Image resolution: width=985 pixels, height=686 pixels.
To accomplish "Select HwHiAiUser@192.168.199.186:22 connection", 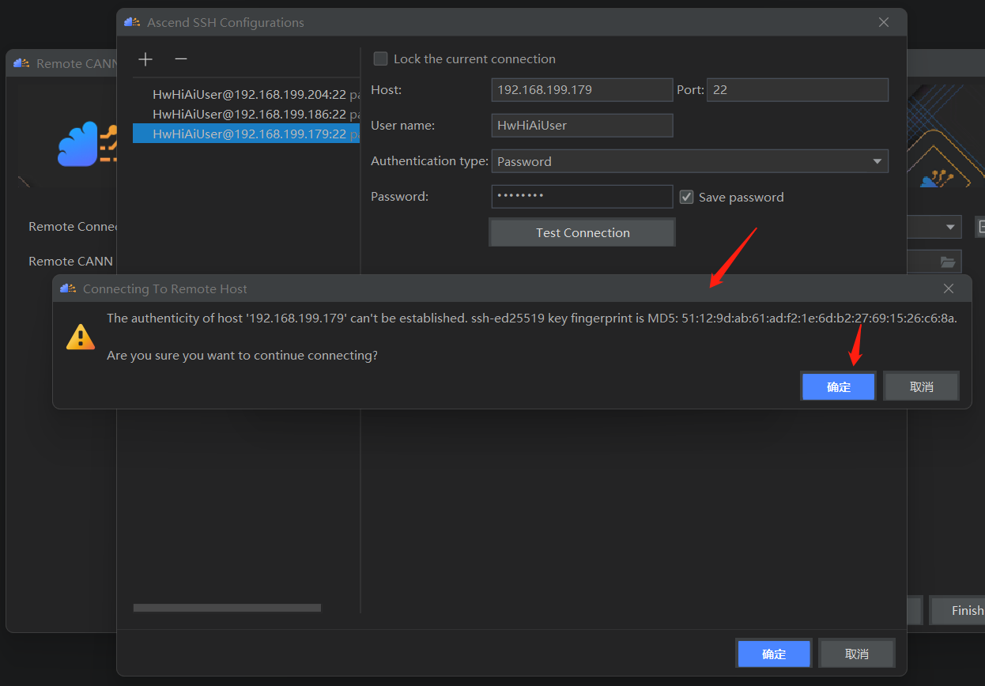I will pyautogui.click(x=247, y=114).
